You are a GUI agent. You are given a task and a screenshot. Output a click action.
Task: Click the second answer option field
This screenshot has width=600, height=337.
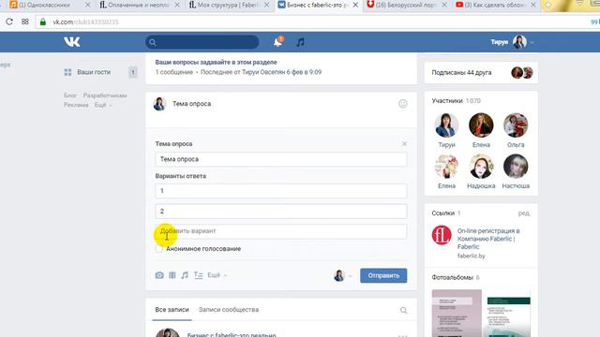click(281, 211)
